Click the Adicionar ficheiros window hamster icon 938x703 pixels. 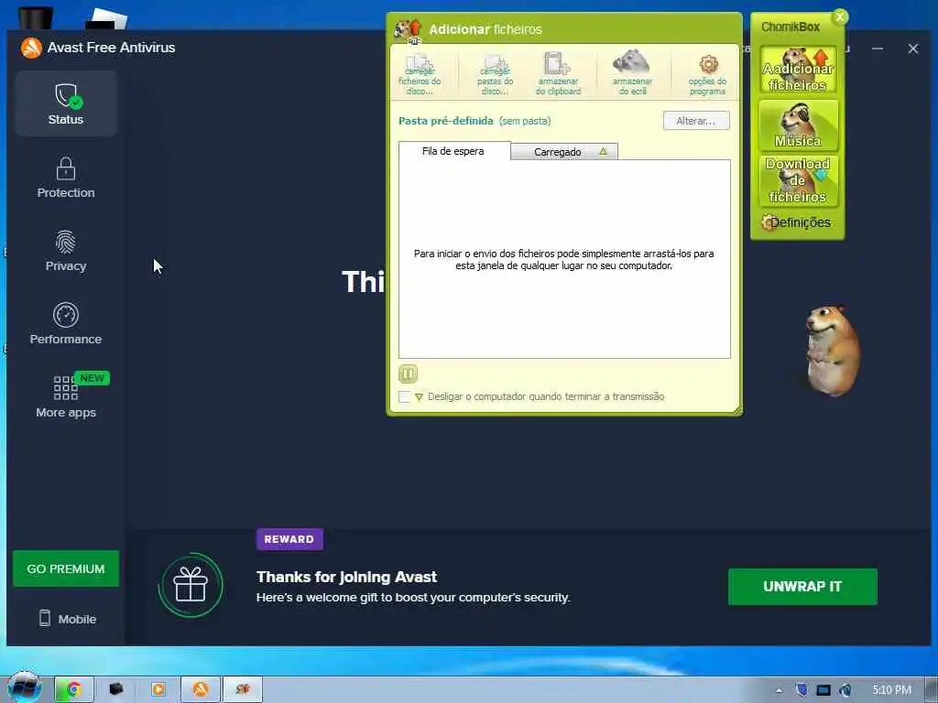[408, 30]
